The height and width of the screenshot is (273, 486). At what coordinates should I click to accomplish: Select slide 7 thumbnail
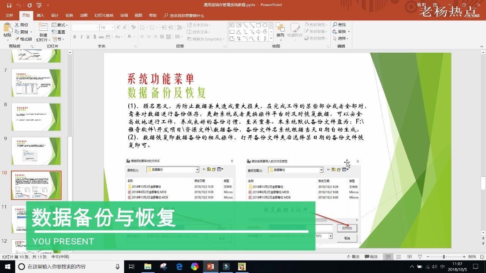(x=36, y=83)
